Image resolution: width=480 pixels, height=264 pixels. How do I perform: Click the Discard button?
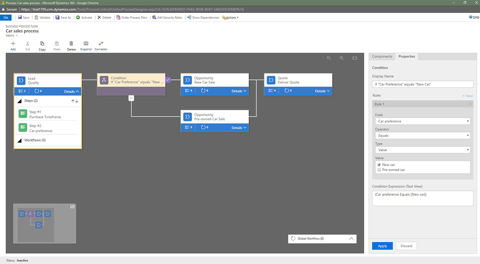click(406, 246)
